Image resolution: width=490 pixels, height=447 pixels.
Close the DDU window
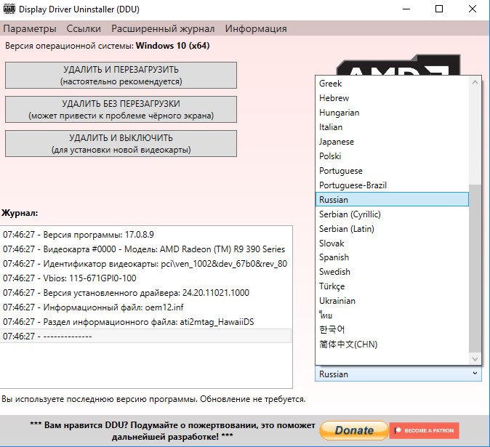click(473, 9)
